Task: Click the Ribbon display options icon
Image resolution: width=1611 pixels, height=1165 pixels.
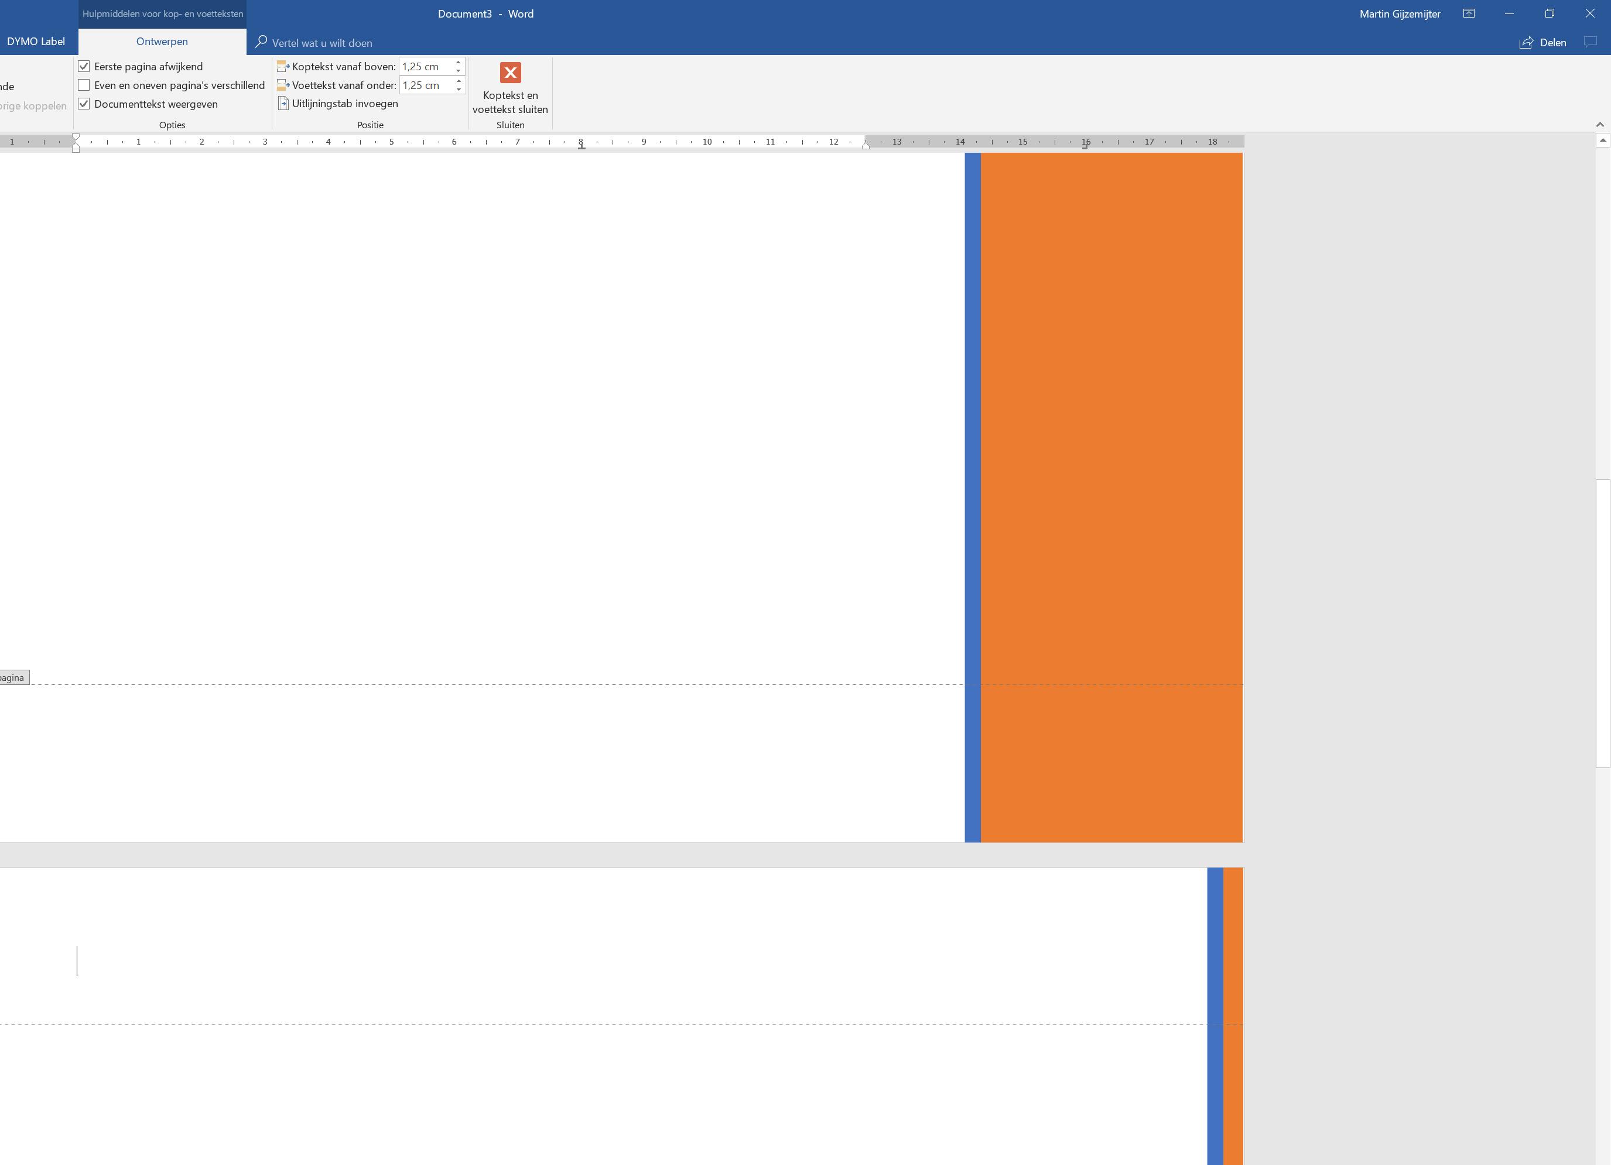Action: coord(1468,13)
